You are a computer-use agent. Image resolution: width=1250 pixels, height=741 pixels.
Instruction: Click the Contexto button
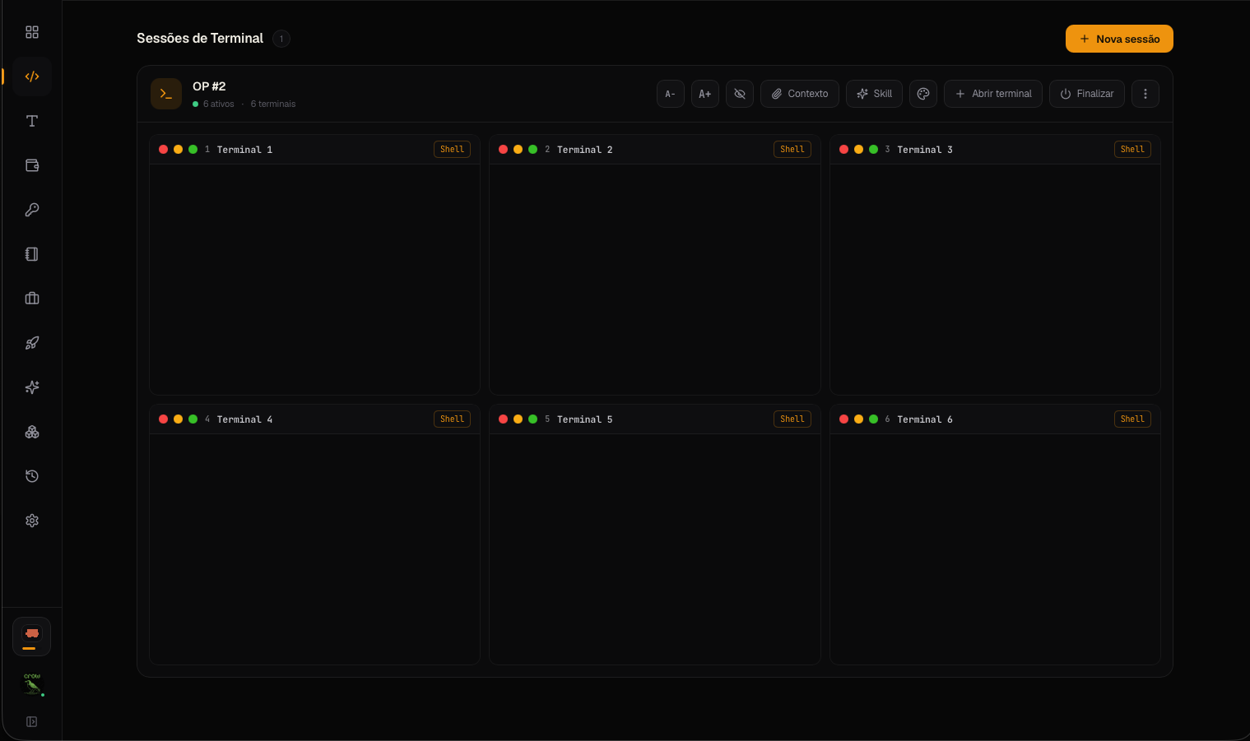point(800,94)
